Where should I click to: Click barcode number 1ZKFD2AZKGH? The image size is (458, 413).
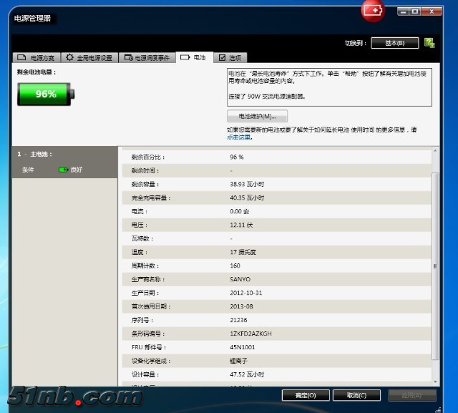point(250,334)
